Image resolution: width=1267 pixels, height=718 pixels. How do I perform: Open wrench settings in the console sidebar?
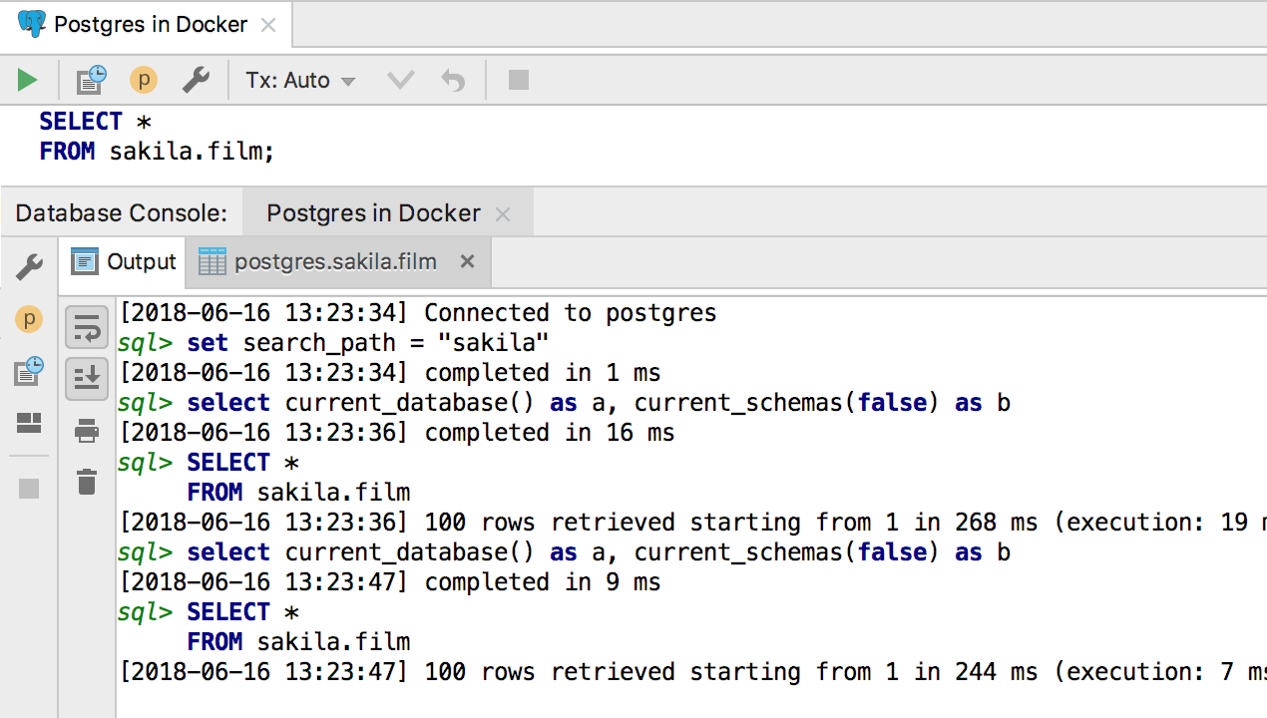(x=29, y=266)
